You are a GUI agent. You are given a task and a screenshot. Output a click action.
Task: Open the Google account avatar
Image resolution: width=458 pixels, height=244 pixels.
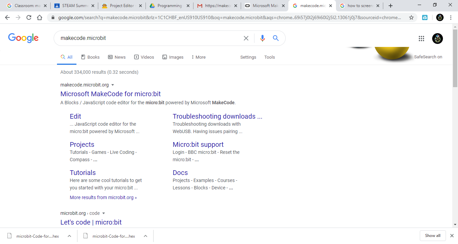point(438,39)
